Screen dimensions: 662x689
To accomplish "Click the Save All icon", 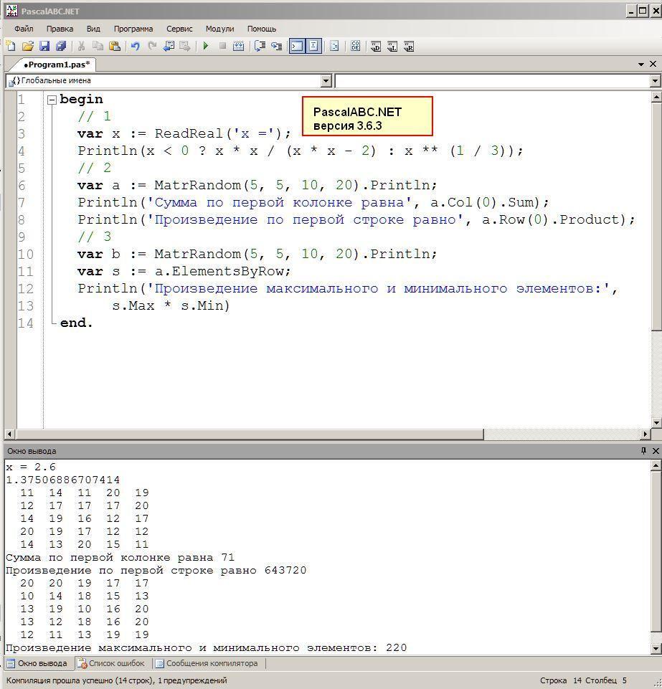I will 61,47.
